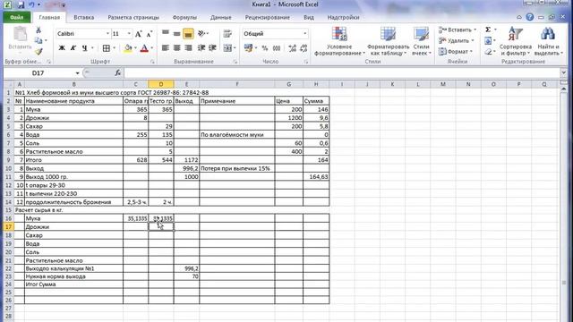Toggle bold Ж formatting

(x=62, y=48)
